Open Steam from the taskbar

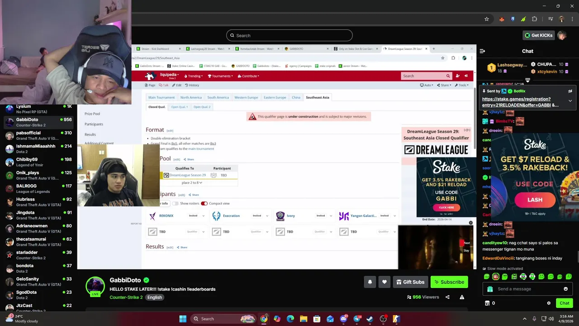[x=370, y=319]
